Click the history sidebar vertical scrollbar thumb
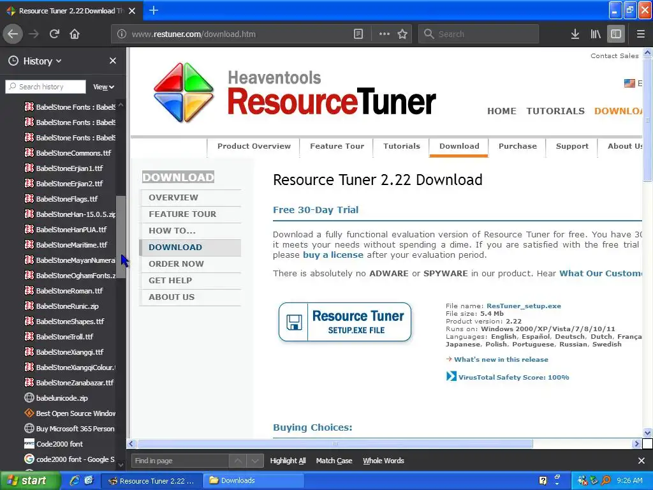The height and width of the screenshot is (490, 653). [x=121, y=237]
